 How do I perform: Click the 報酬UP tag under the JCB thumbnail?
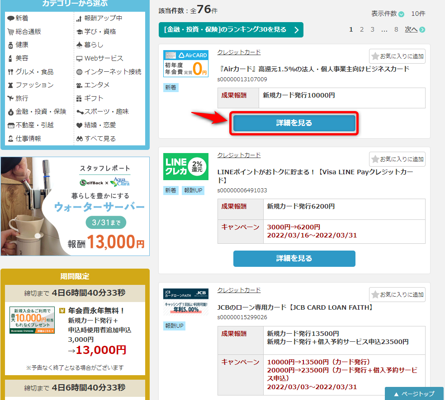[174, 326]
